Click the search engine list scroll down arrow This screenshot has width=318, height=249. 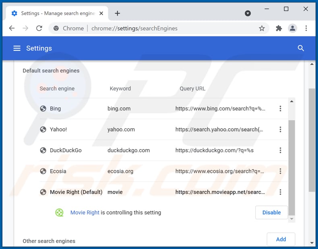point(292,219)
